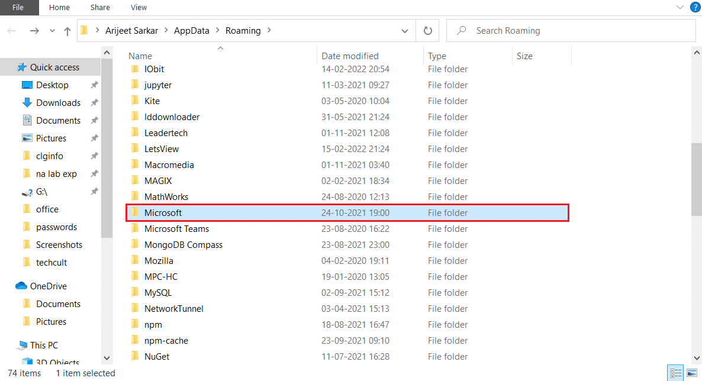Open Screenshots folder in sidebar
Viewport: 702px width, 381px height.
pos(59,245)
